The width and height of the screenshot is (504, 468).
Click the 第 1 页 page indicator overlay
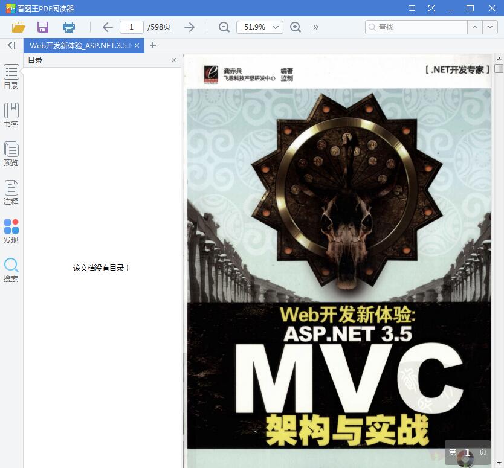(467, 452)
